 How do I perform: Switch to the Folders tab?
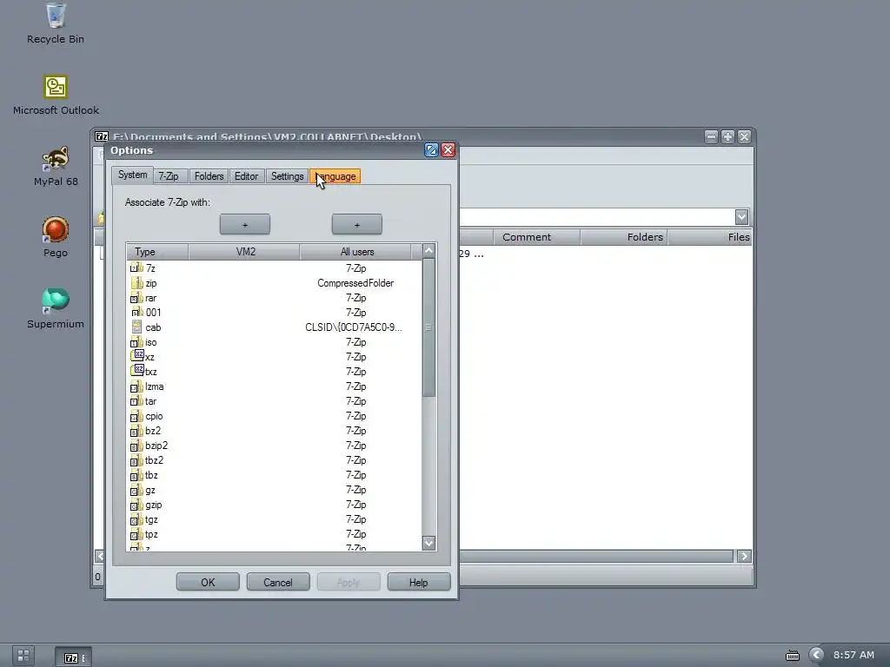point(209,176)
